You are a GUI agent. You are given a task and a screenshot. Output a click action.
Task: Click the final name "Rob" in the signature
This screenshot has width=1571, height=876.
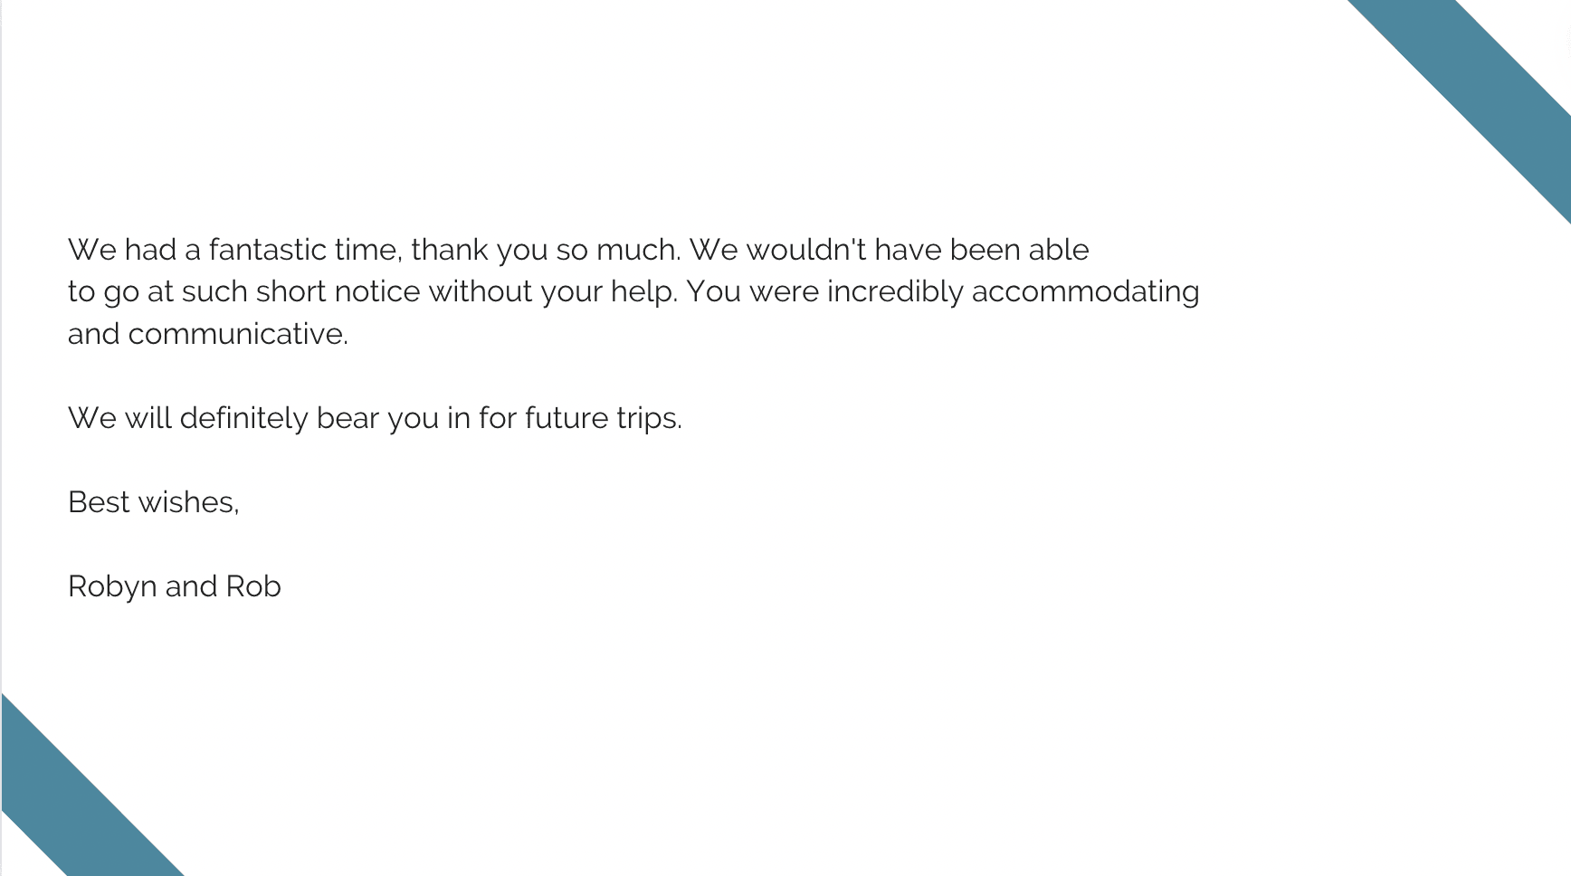click(253, 586)
